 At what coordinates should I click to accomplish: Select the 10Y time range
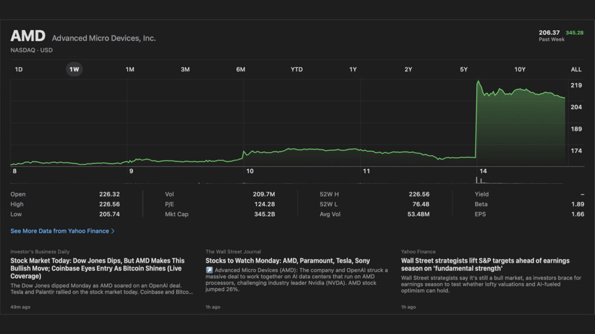coord(519,70)
